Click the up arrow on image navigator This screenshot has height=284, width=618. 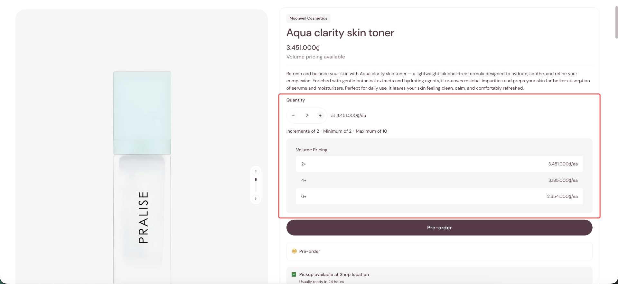tap(256, 172)
